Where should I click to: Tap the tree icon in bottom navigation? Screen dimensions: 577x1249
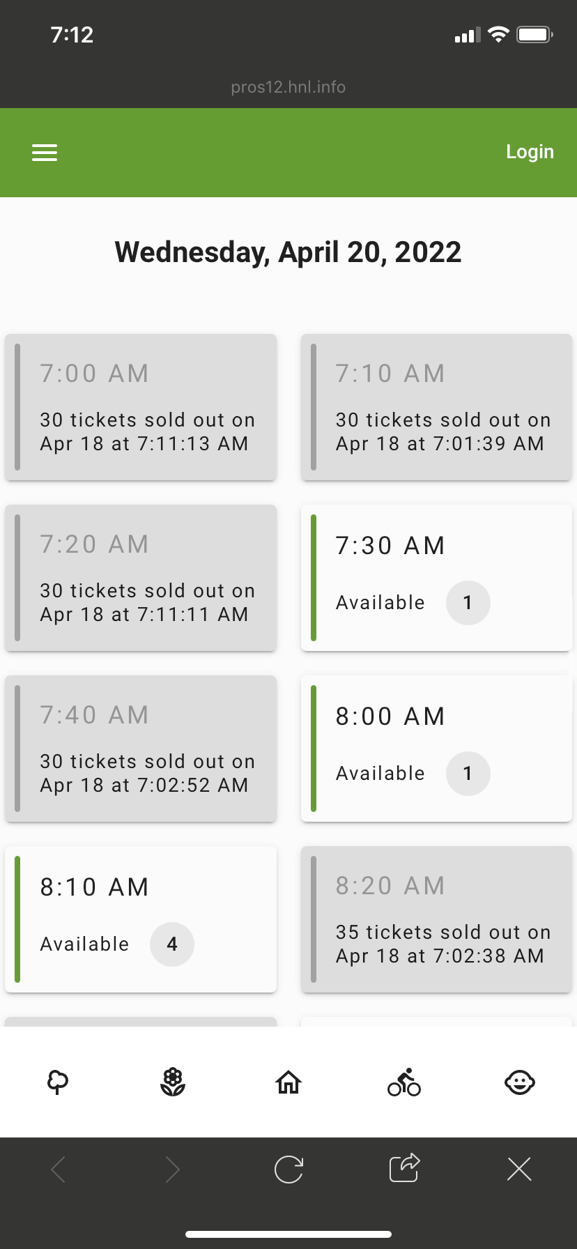point(58,1082)
